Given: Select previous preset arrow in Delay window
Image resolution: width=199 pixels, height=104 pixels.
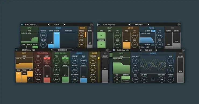Looking at the screenshot, I should coord(129,25).
